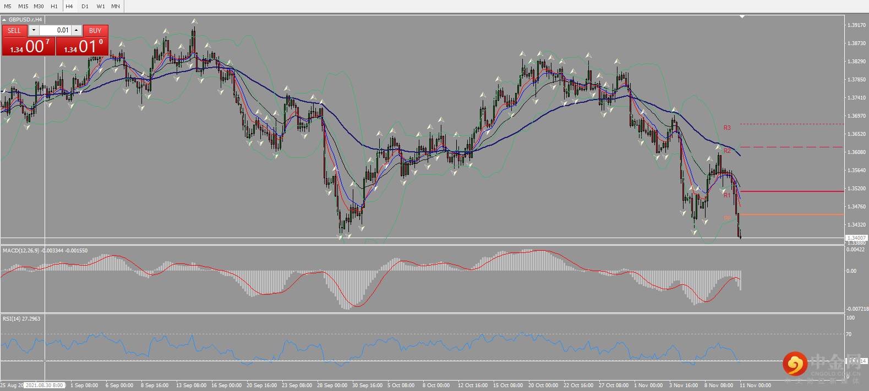Collapse one-click trading panel beside GBPUSD.r,H4

point(4,20)
